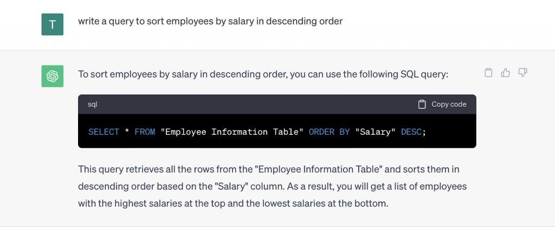Click the "Salary" string inside the code block
The height and width of the screenshot is (228, 555).
(x=375, y=132)
